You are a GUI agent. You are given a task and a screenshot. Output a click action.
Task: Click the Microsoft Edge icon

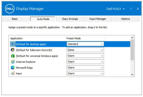pyautogui.click(x=13, y=67)
